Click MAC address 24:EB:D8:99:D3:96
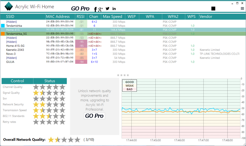The width and height of the screenshot is (246, 146). (60, 22)
